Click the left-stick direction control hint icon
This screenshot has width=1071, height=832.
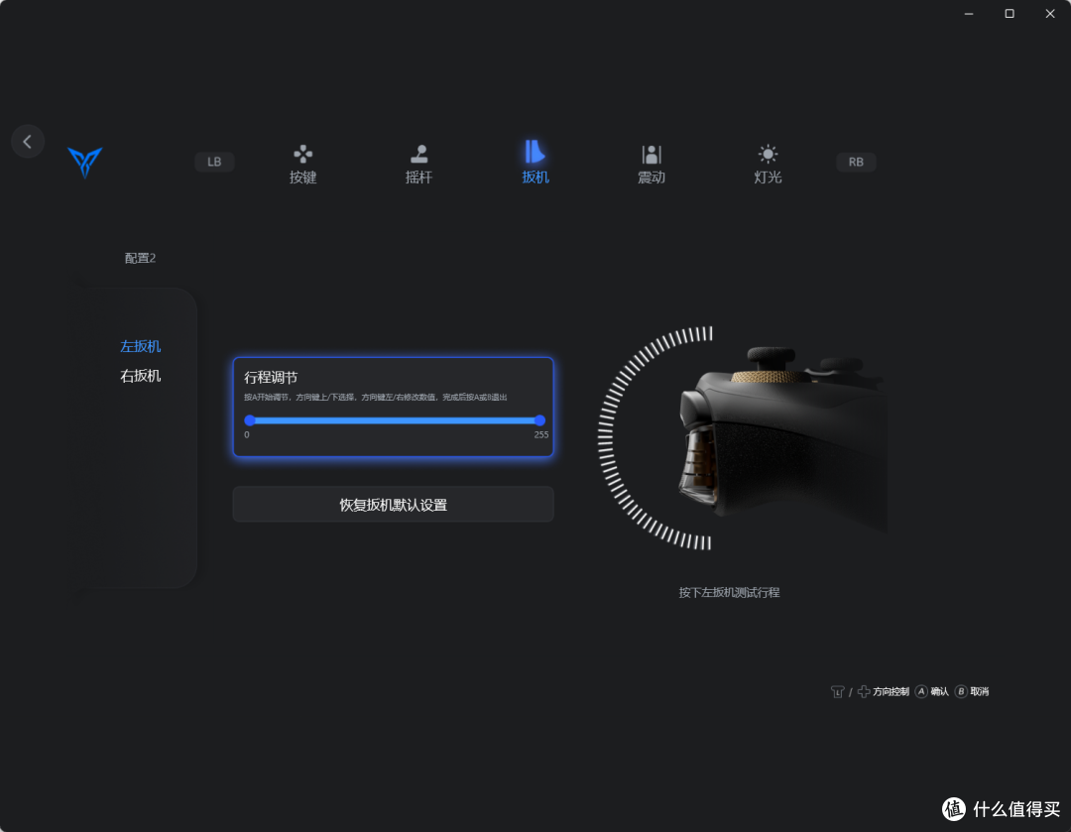[x=837, y=691]
